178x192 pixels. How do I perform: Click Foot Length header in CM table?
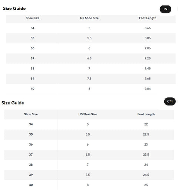tap(146, 114)
